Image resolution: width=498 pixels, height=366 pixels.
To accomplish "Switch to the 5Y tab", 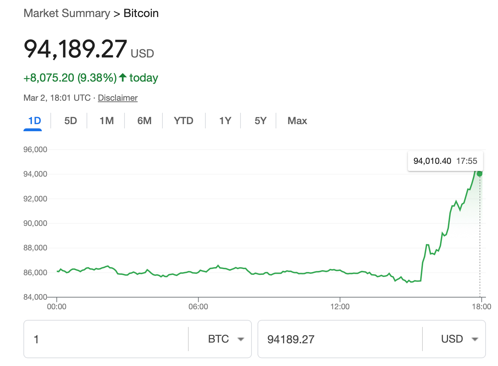I will pos(260,121).
